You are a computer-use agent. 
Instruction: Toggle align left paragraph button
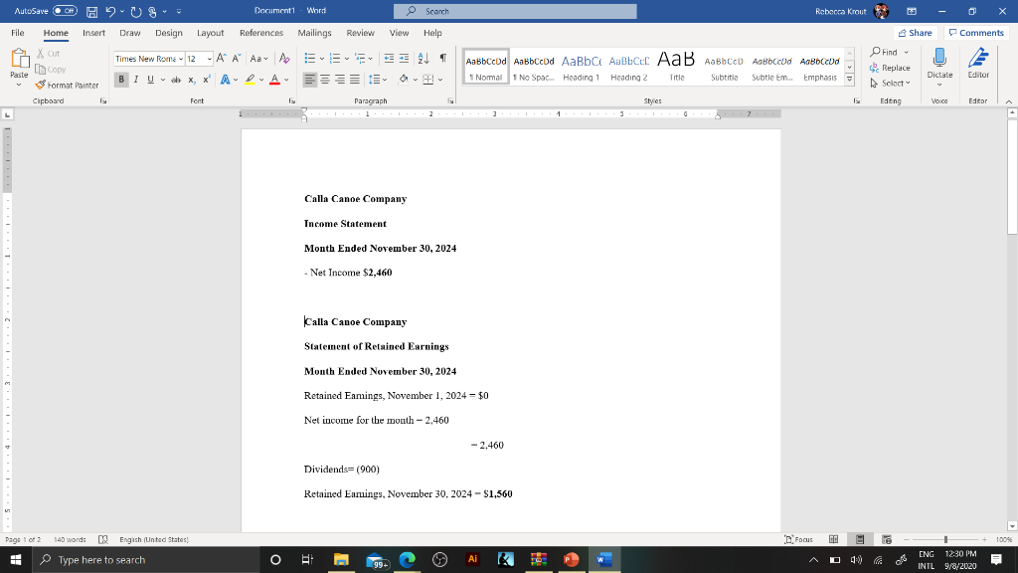[x=310, y=80]
